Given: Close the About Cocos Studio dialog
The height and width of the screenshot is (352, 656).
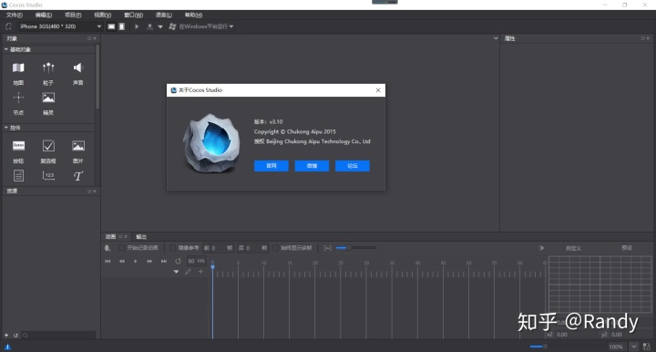Looking at the screenshot, I should tap(378, 90).
